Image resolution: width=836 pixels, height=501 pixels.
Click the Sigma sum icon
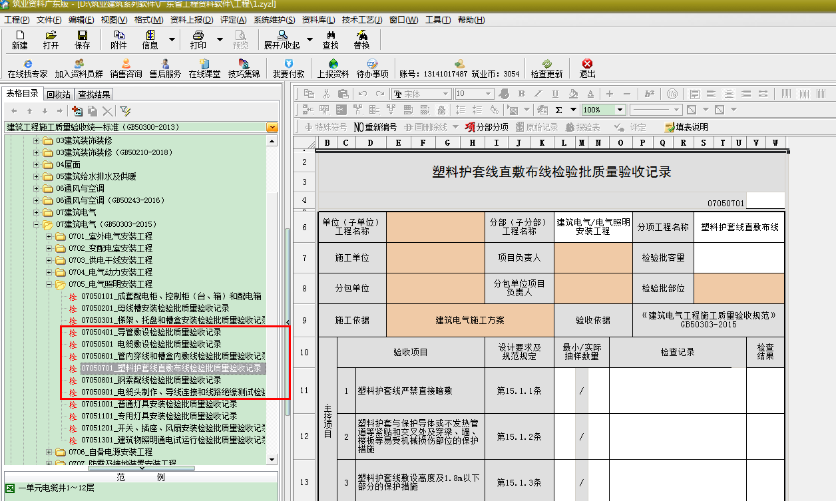point(558,110)
